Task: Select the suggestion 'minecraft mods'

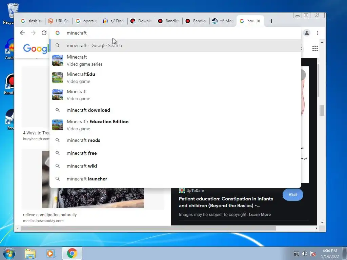Action: pyautogui.click(x=175, y=140)
